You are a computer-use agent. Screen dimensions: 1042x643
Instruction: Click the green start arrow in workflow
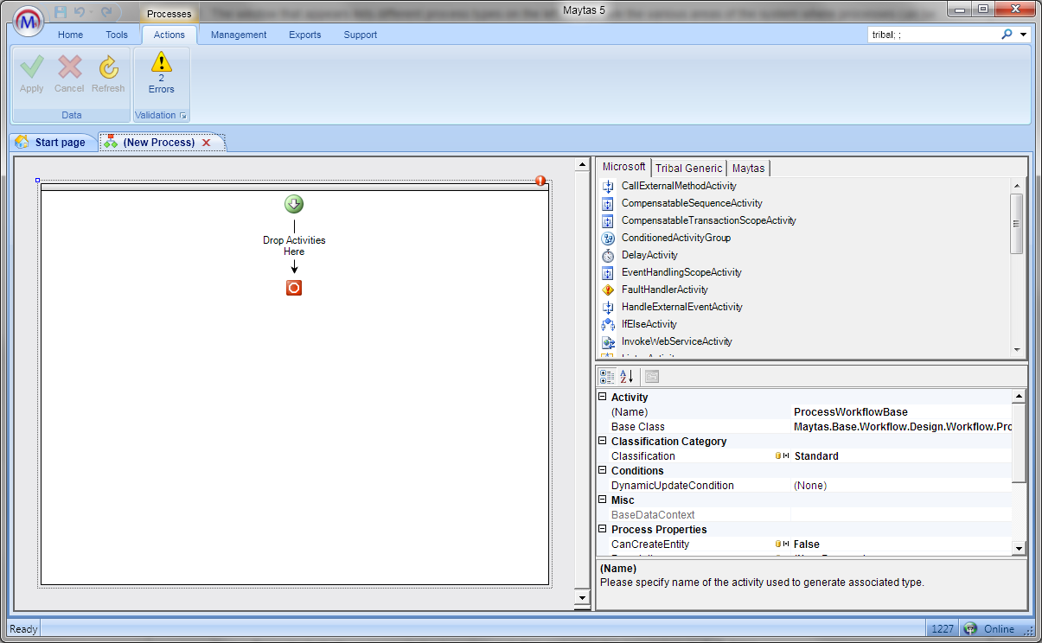[x=294, y=205]
